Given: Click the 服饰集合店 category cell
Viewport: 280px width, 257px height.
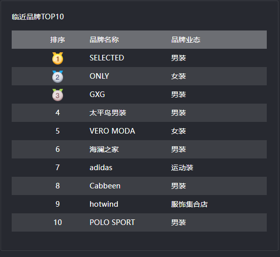Looking at the screenshot, I should [x=189, y=204].
